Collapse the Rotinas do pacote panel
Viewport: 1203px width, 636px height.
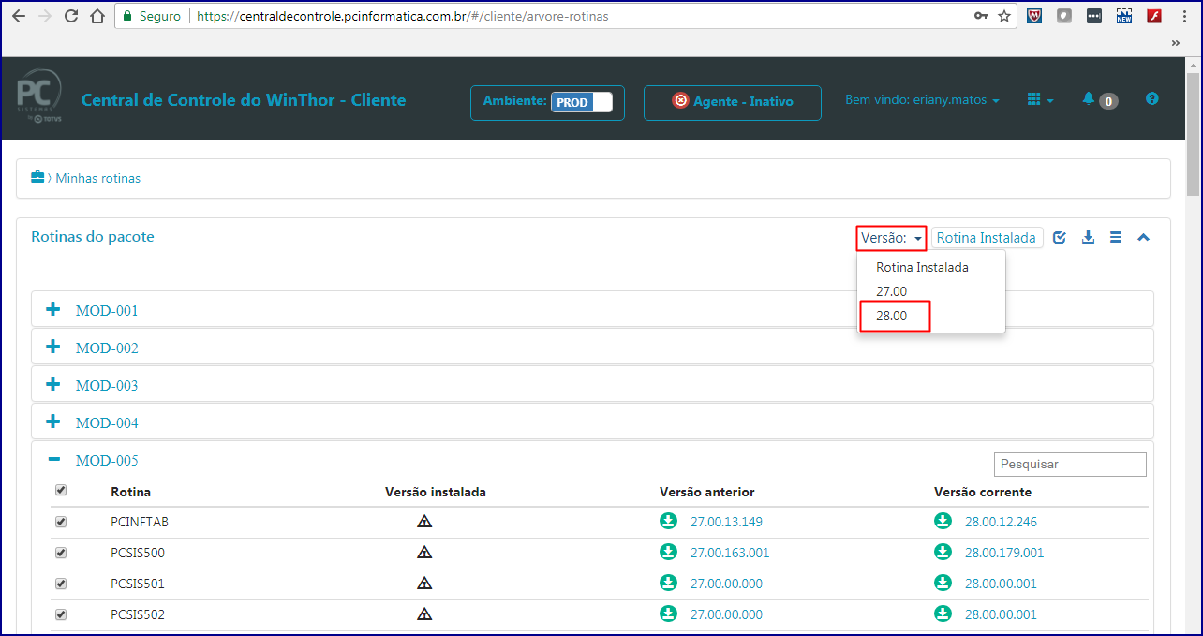click(x=1143, y=238)
